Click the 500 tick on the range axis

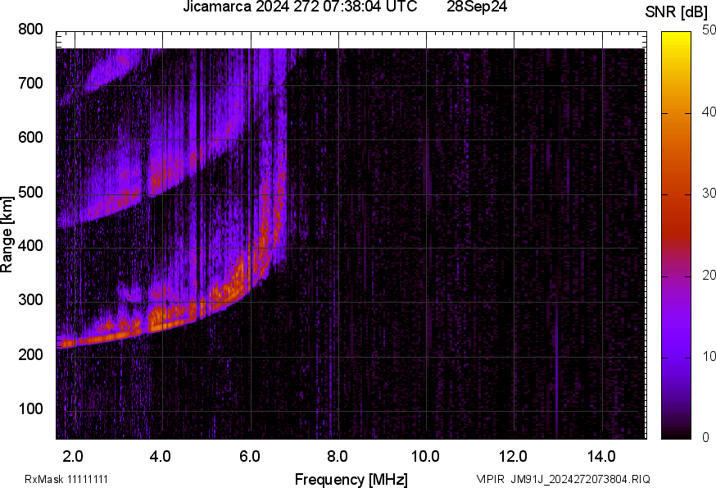(30, 192)
